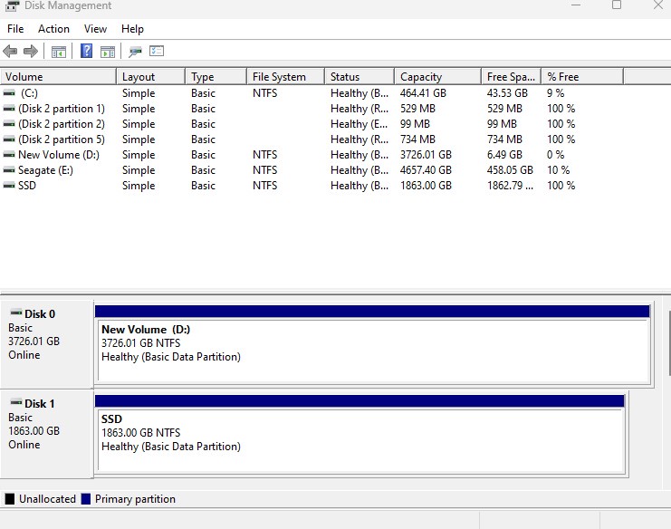Click the blue Primary partition legend swatch

pyautogui.click(x=86, y=499)
